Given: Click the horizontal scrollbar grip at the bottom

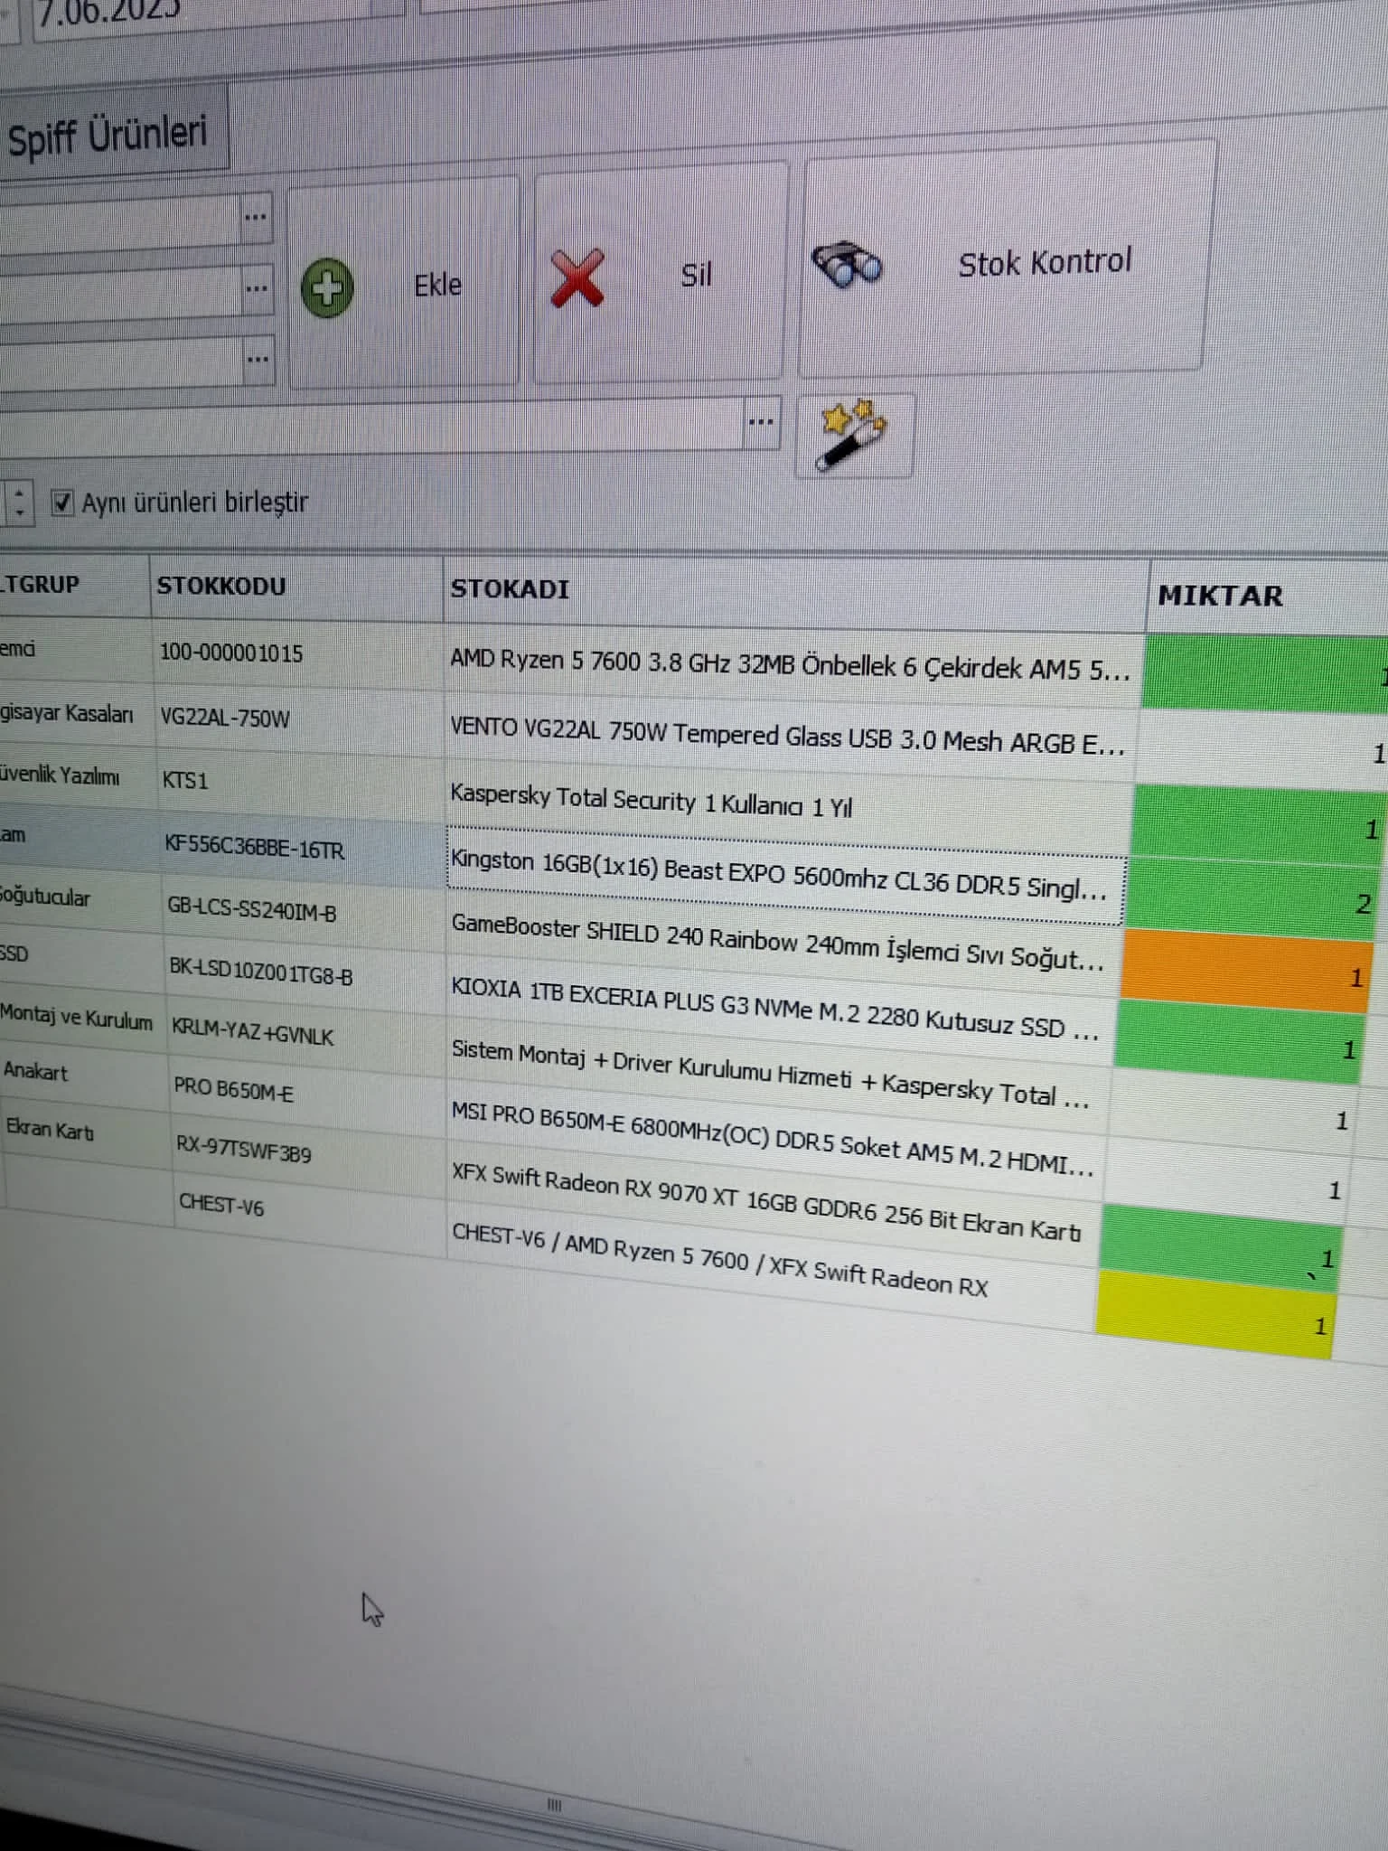Looking at the screenshot, I should (x=554, y=1805).
